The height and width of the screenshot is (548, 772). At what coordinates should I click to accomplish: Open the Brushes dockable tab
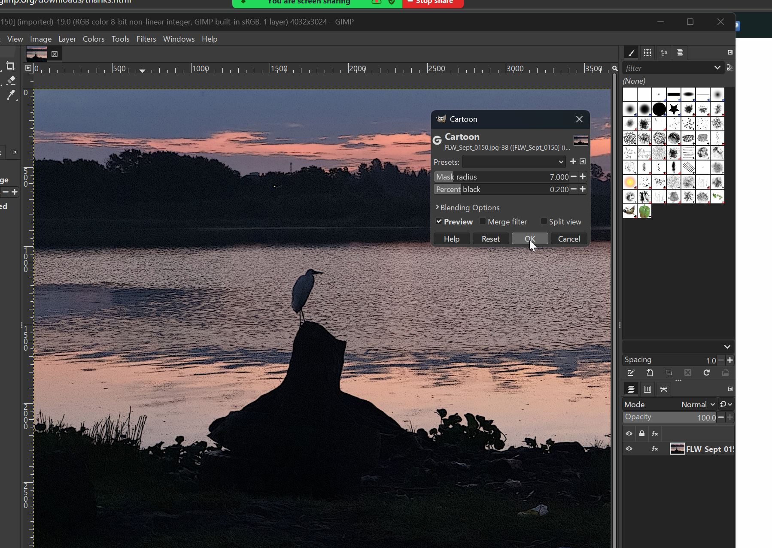click(x=631, y=53)
